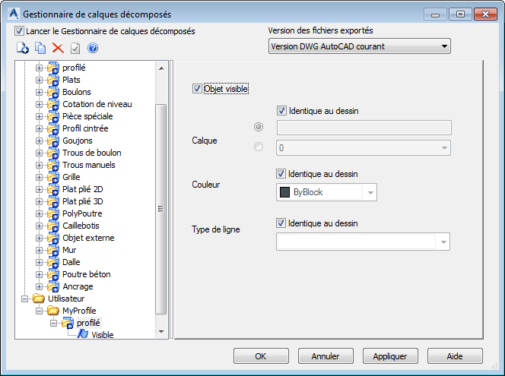
Task: Toggle the Objet visible checkbox
Action: [197, 88]
